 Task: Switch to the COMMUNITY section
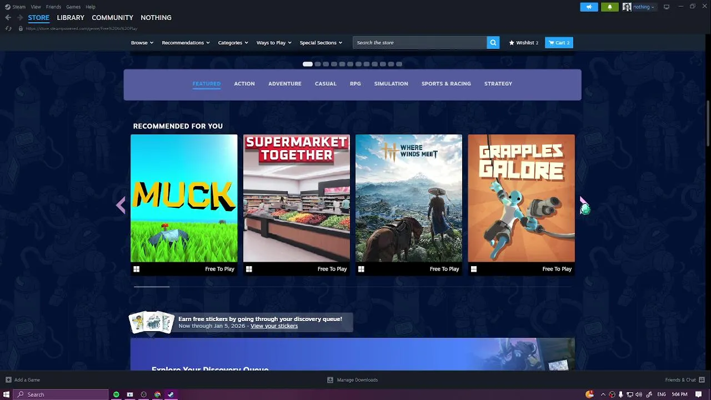(112, 18)
